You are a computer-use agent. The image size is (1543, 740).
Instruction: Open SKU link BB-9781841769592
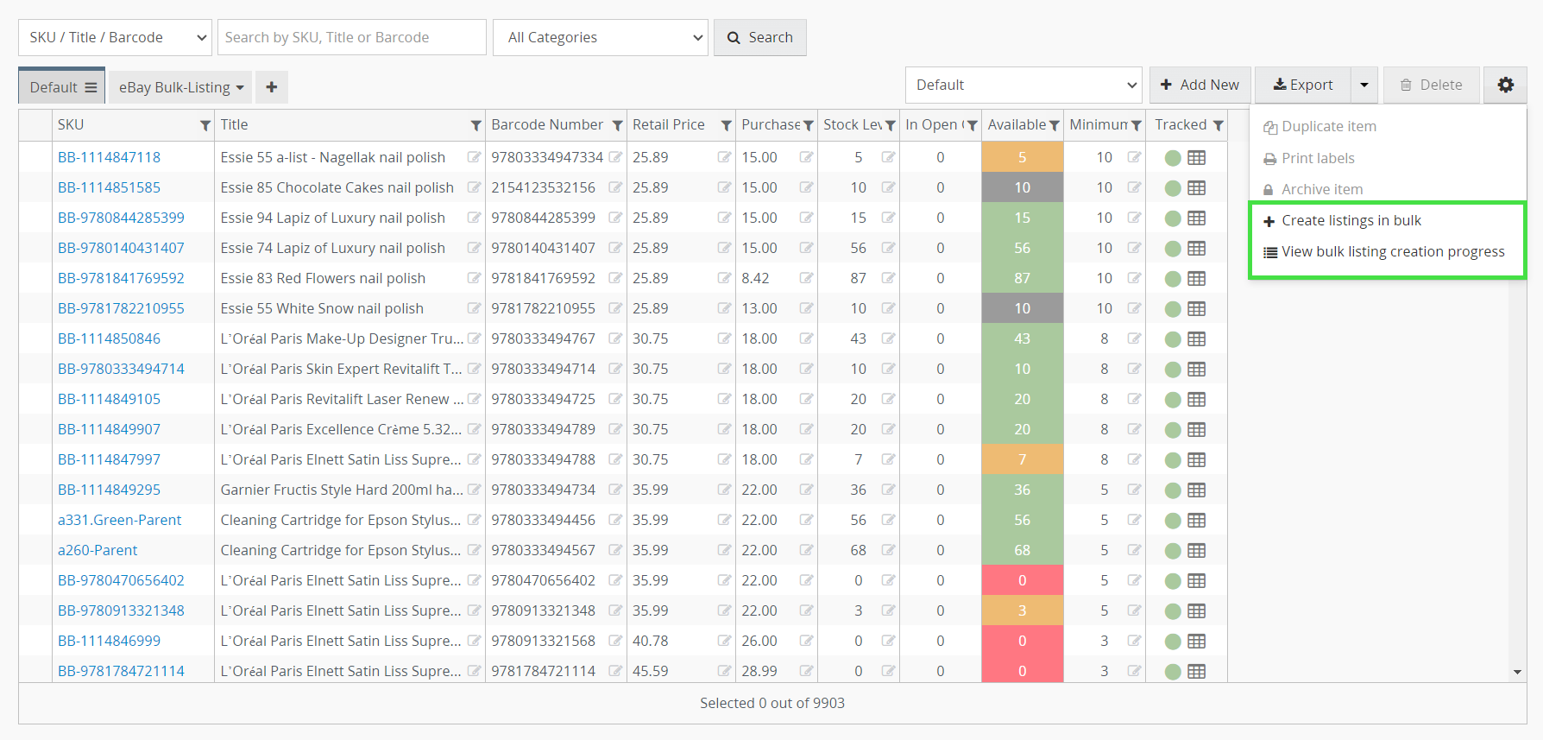(121, 278)
